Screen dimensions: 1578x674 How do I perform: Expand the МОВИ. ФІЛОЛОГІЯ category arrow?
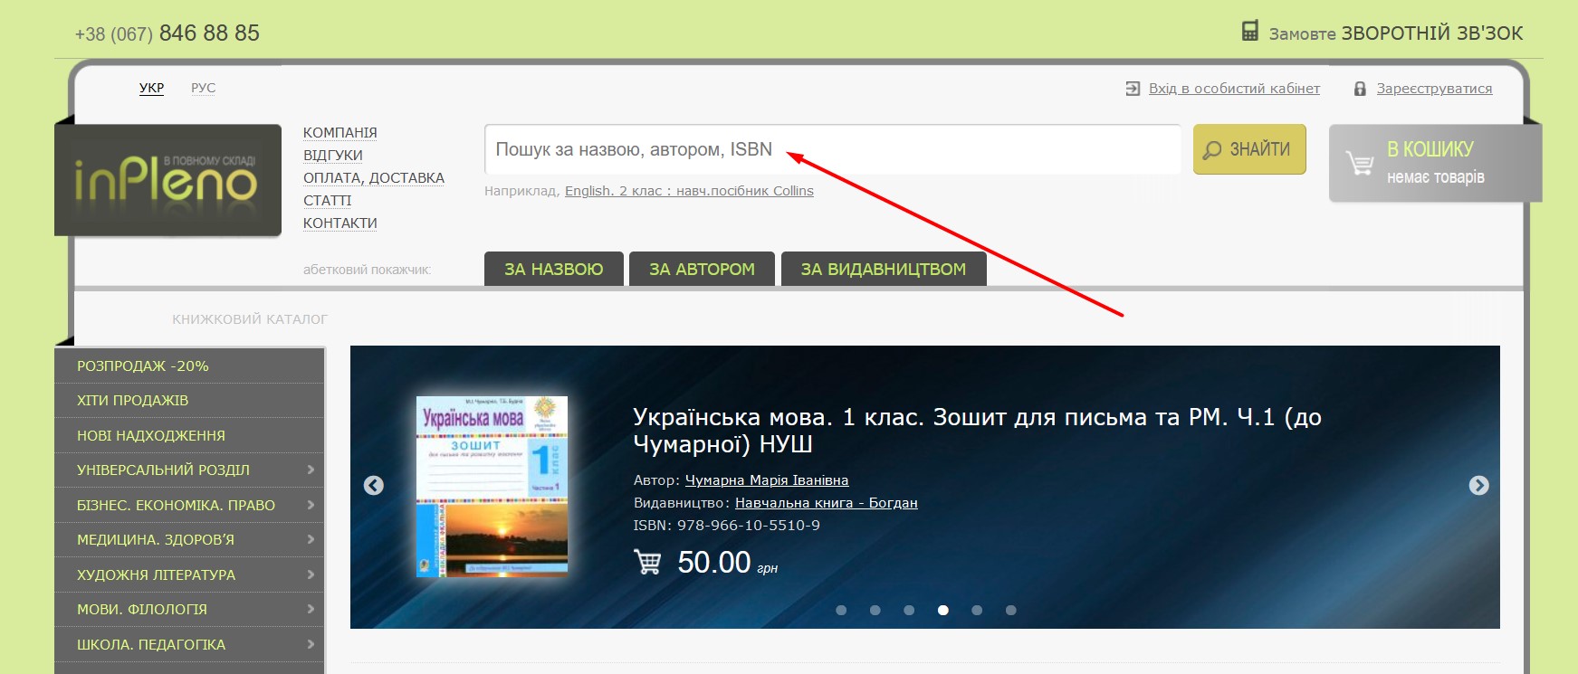[311, 609]
